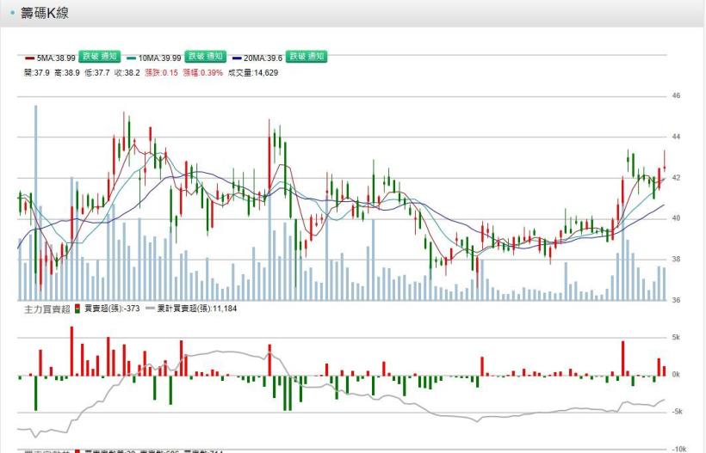This screenshot has width=706, height=453.
Task: Click the 5MA red line legend marker
Action: click(x=29, y=57)
